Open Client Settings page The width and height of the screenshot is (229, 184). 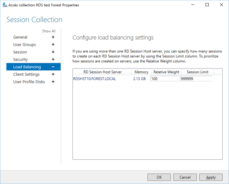pos(26,74)
